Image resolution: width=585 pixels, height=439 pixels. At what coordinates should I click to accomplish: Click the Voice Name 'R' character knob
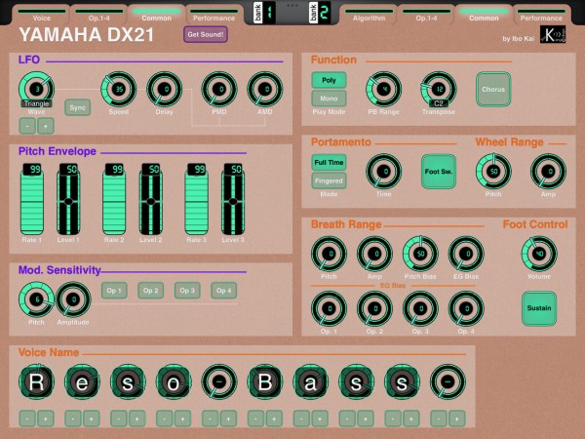pos(37,381)
